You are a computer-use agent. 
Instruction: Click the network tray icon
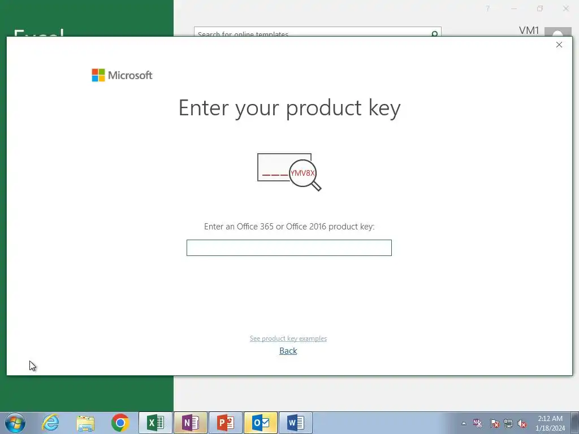(508, 423)
